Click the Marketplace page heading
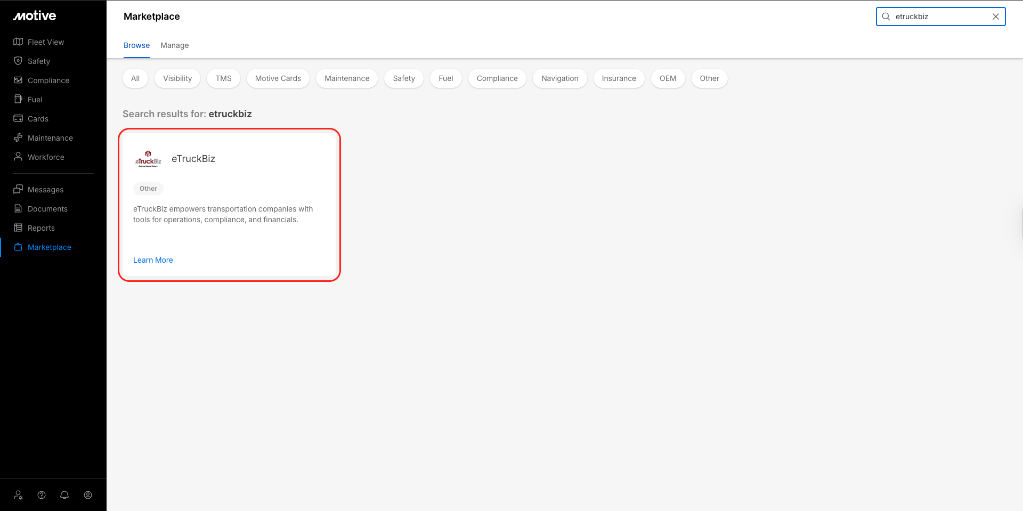The image size is (1023, 511). [152, 17]
